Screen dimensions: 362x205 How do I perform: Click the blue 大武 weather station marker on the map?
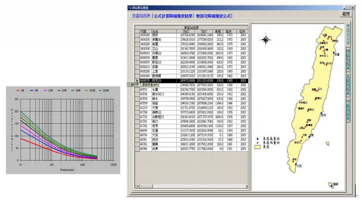(x=296, y=164)
